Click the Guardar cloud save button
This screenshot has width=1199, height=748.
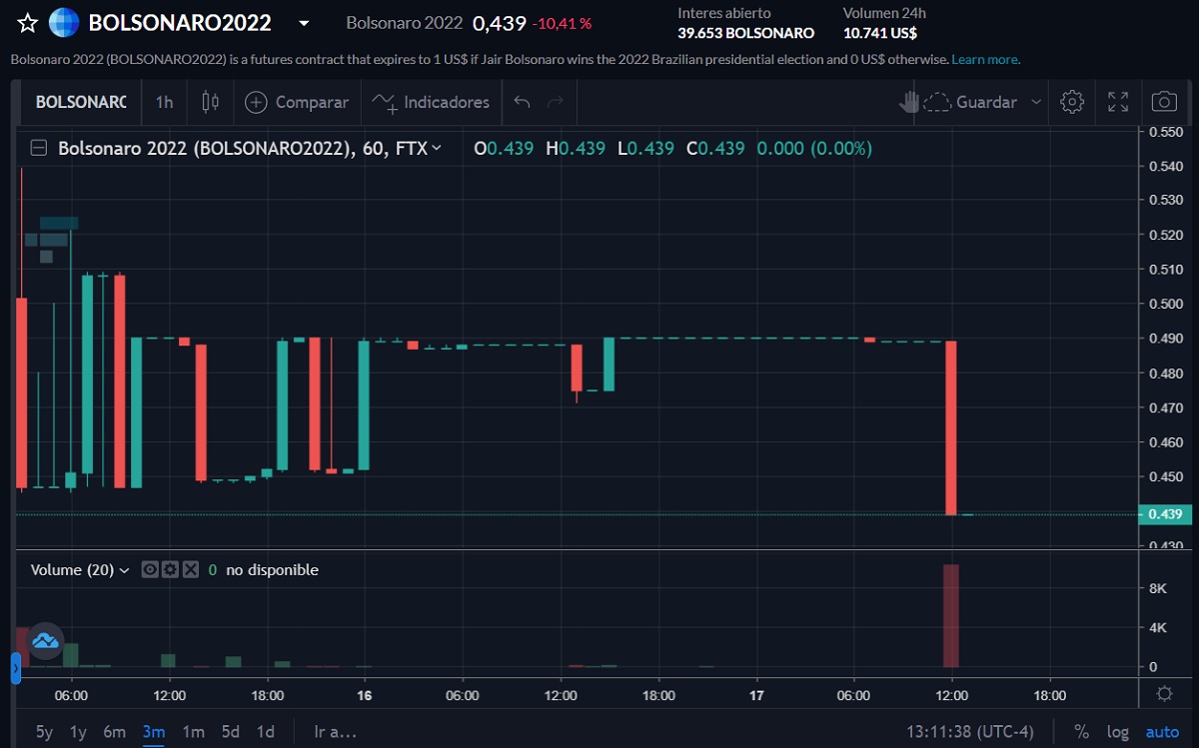coord(970,102)
